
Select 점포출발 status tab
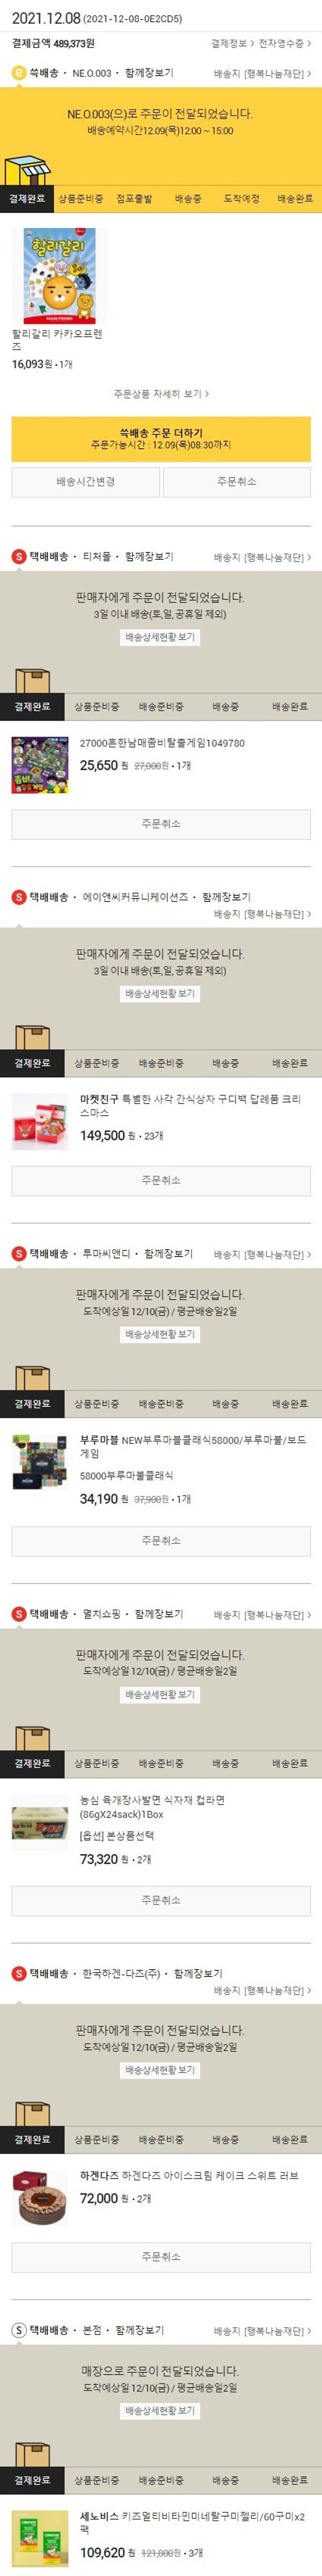134,199
